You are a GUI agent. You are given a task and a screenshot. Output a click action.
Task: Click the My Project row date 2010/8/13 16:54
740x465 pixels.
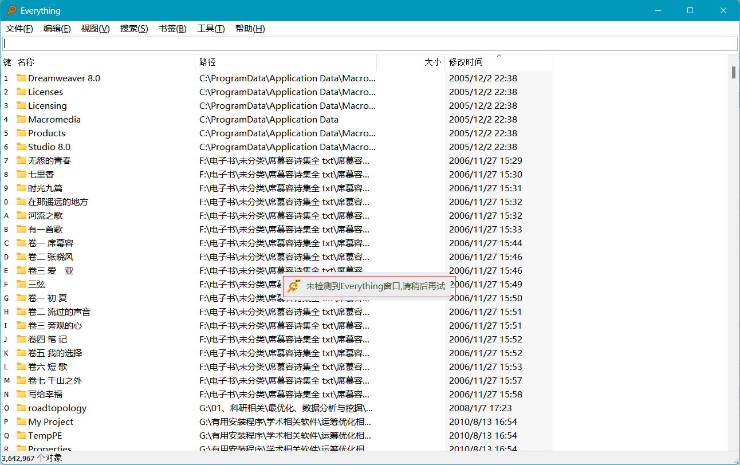(483, 421)
